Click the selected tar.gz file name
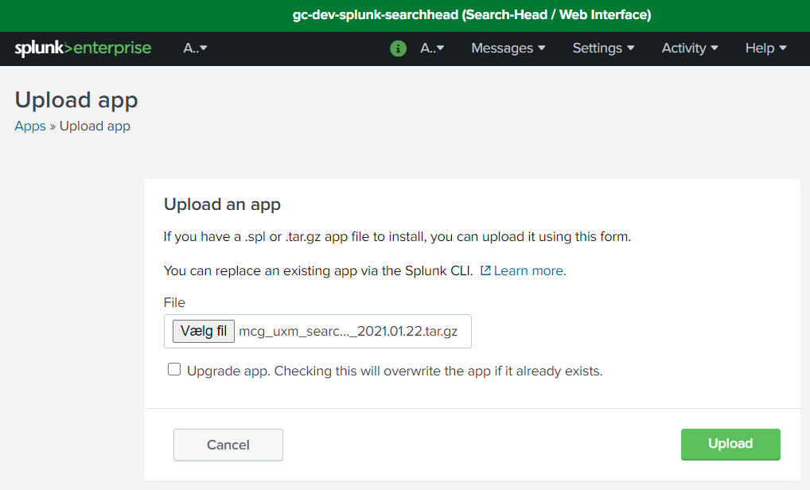 [x=349, y=332]
